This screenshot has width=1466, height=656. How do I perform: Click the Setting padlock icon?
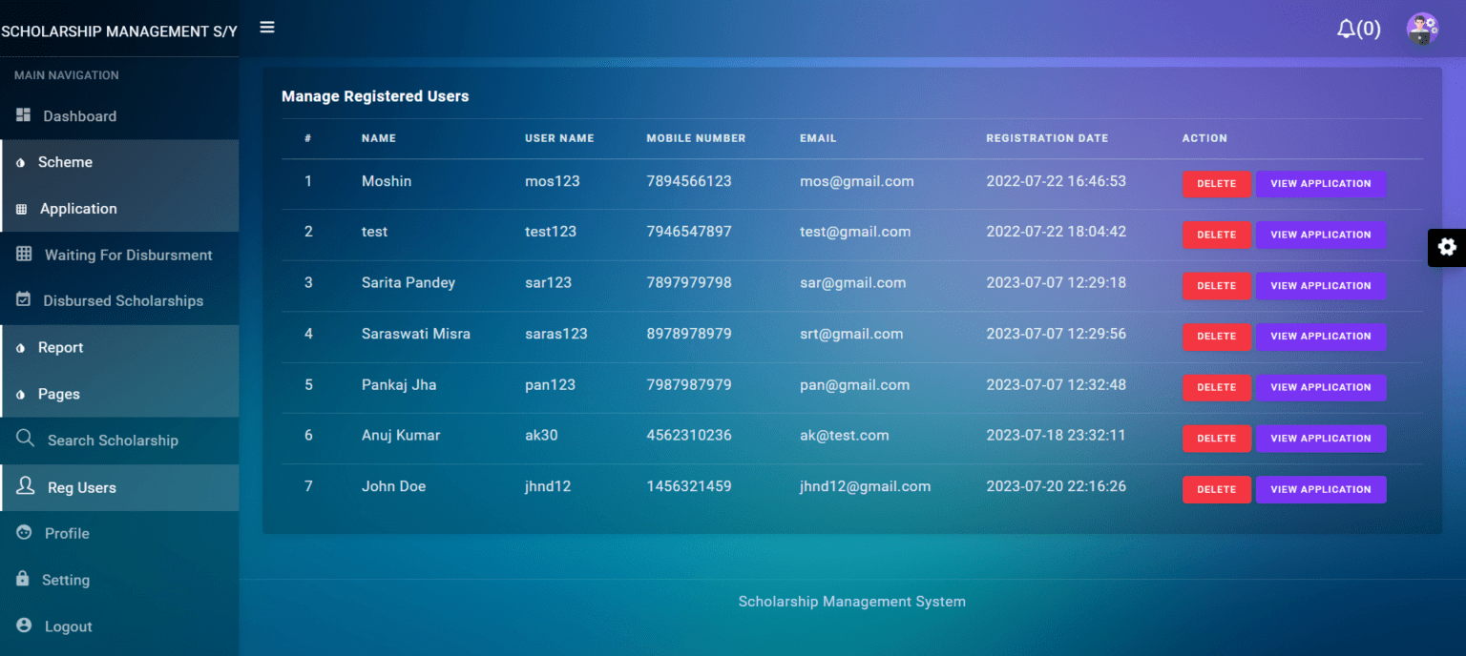point(24,580)
